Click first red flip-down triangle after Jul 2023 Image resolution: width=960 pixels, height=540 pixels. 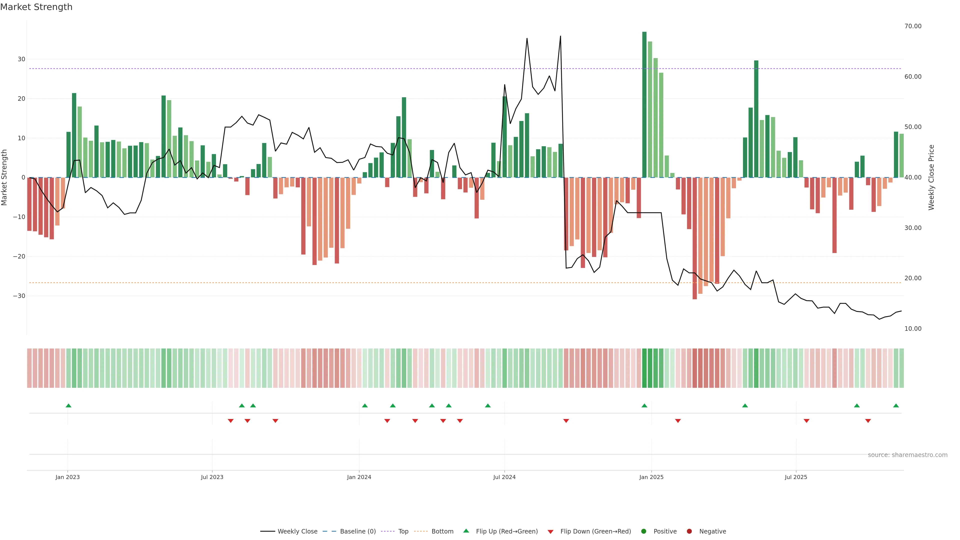point(231,421)
